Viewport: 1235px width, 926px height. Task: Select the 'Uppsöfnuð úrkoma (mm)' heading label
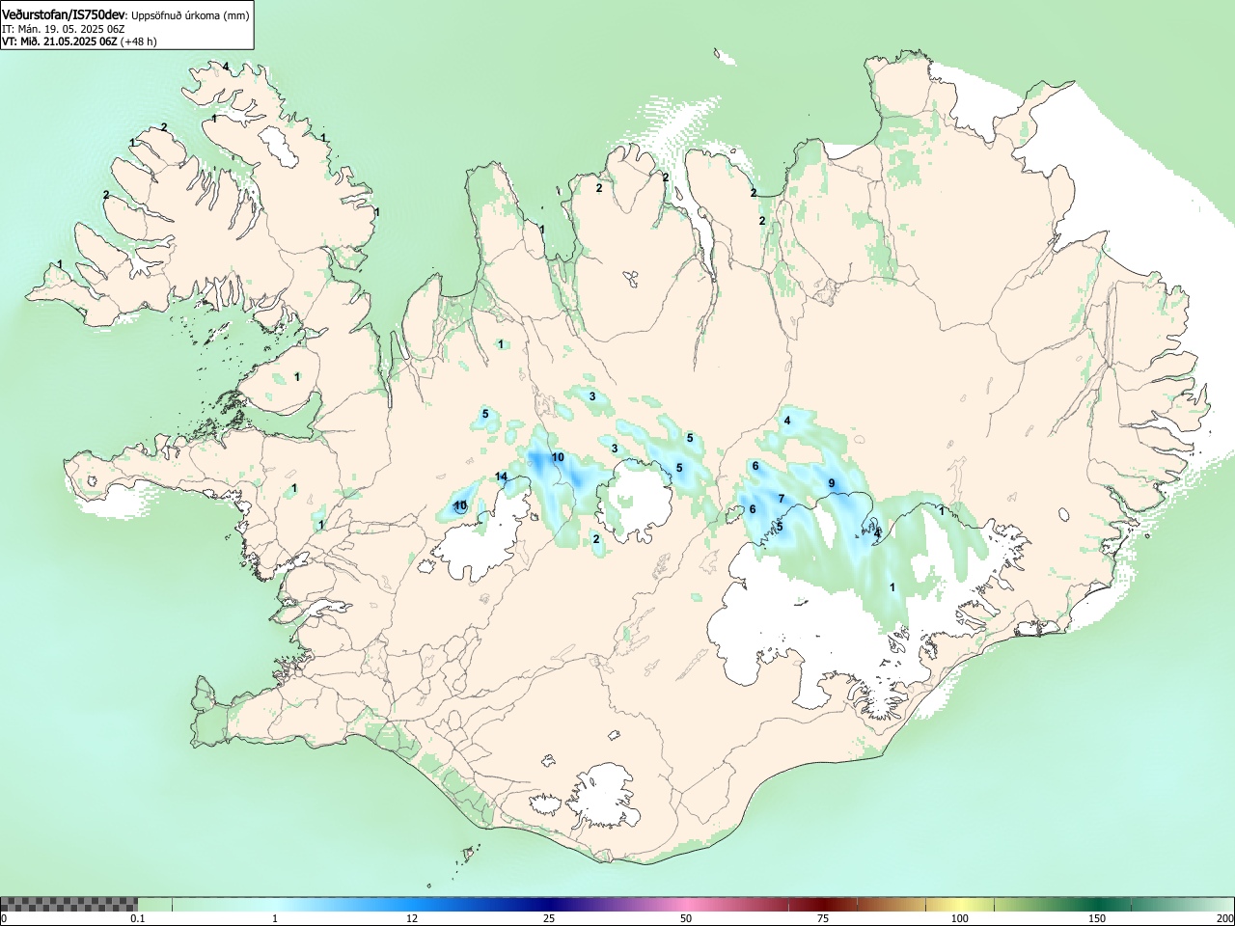190,15
